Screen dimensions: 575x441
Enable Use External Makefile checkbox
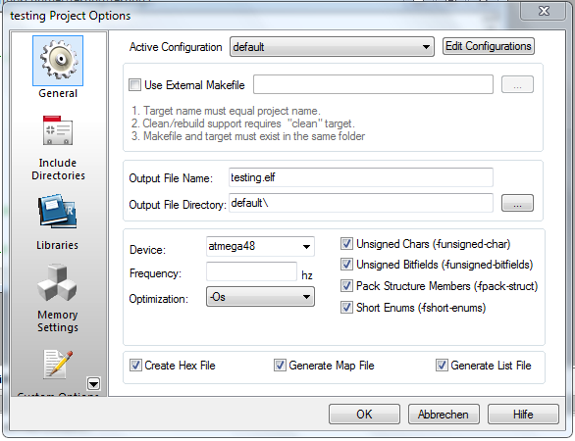click(134, 85)
